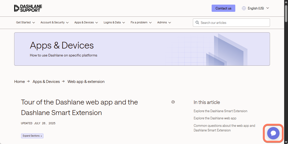
Task: Open Web app & extension breadcrumb
Action: click(86, 82)
